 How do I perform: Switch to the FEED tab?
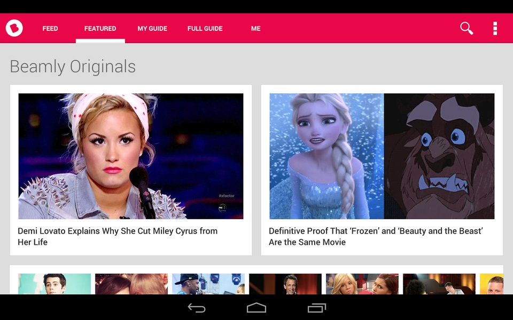(50, 28)
